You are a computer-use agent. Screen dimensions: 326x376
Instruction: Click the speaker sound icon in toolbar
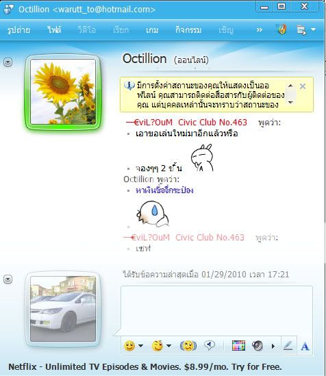tap(258, 346)
